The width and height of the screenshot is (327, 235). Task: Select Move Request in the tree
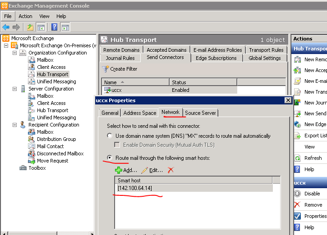pos(53,161)
